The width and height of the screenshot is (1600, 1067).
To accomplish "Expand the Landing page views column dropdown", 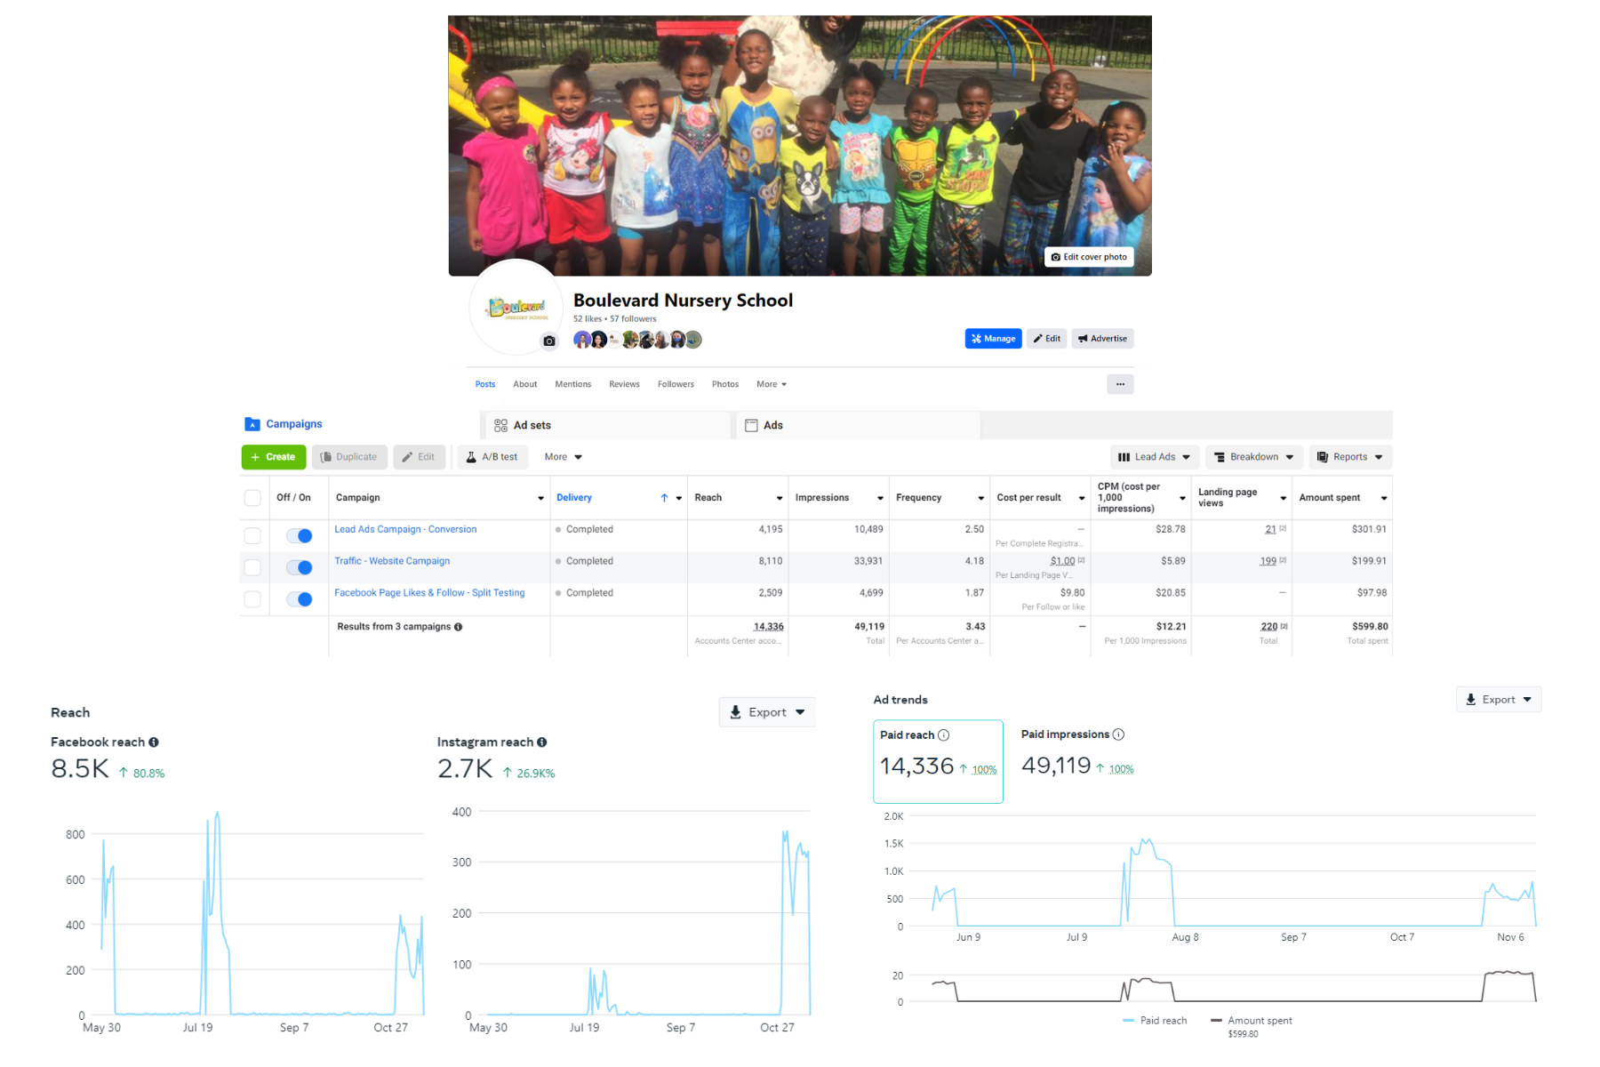I will (x=1284, y=498).
